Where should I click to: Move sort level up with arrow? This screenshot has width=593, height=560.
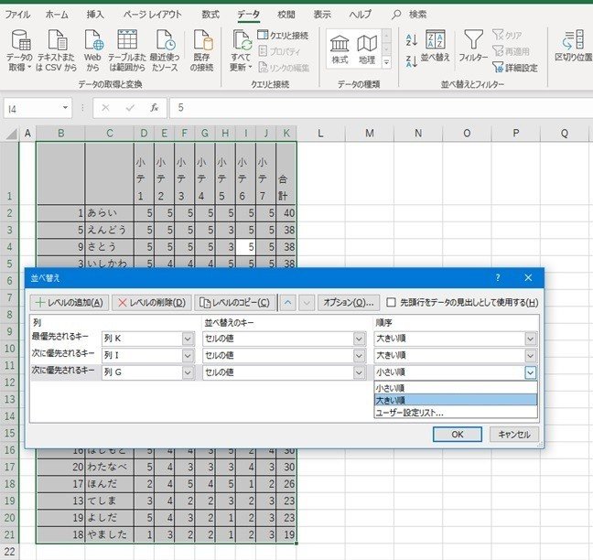287,303
